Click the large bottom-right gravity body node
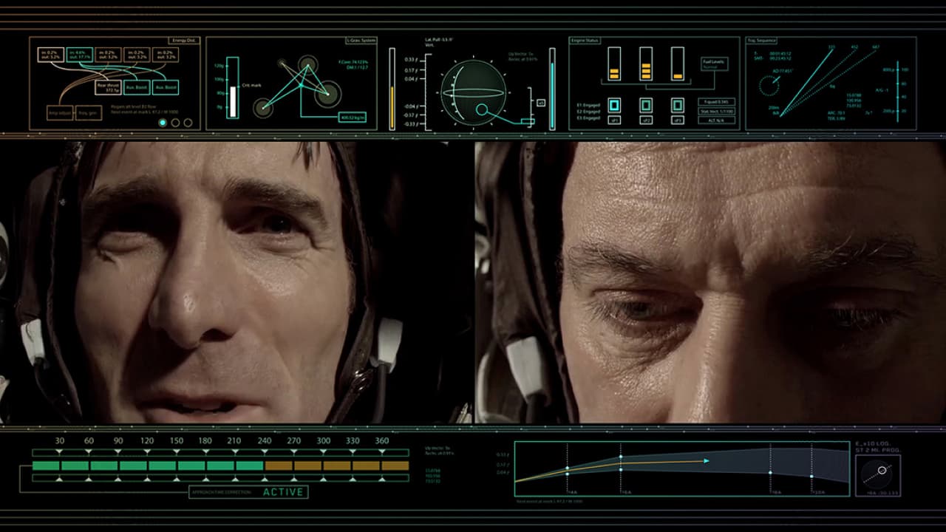The height and width of the screenshot is (532, 946). coord(327,94)
